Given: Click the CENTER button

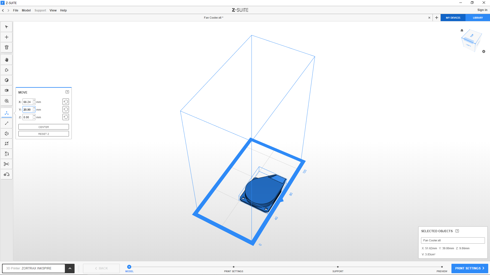Looking at the screenshot, I should click(x=44, y=127).
